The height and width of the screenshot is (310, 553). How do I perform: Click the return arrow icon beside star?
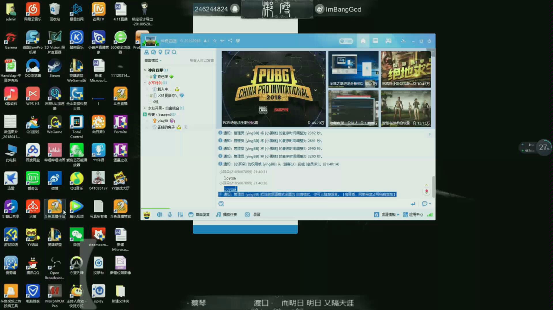click(222, 41)
